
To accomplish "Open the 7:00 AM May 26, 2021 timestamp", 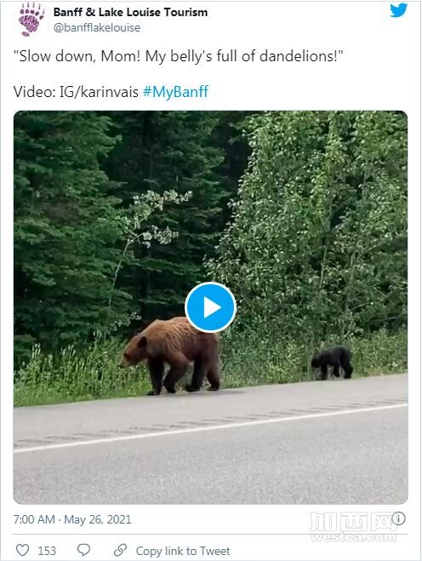I will pos(72,519).
